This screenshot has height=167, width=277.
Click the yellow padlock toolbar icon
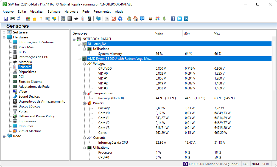point(35,19)
